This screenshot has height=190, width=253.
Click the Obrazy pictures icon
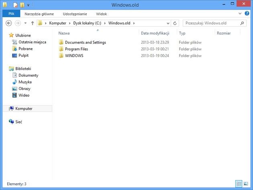point(14,89)
